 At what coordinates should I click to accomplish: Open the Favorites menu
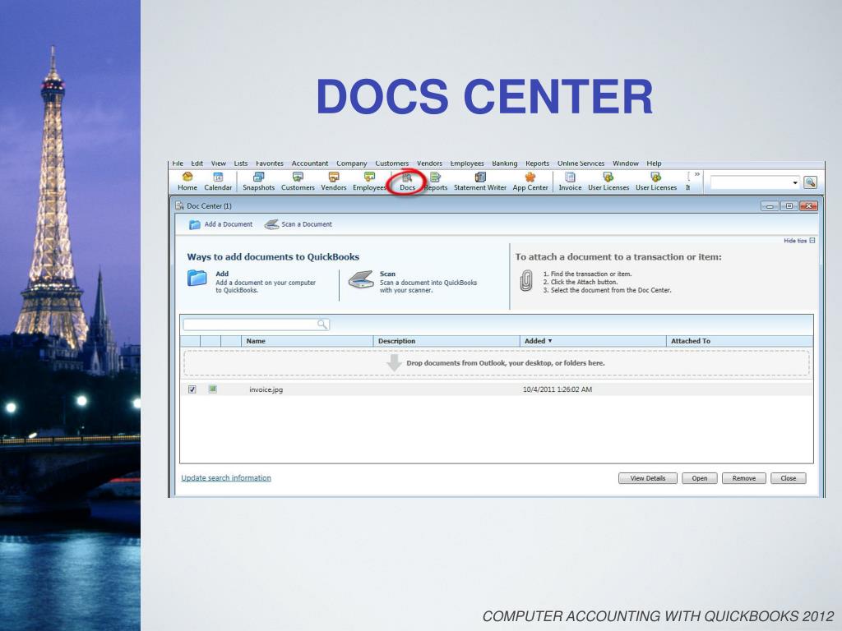coord(270,164)
